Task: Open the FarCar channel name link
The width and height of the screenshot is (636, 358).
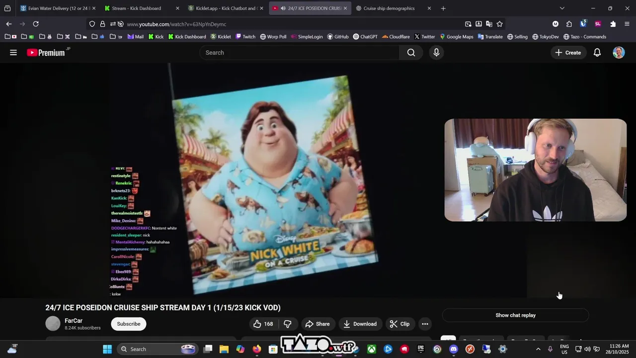Action: (x=74, y=321)
